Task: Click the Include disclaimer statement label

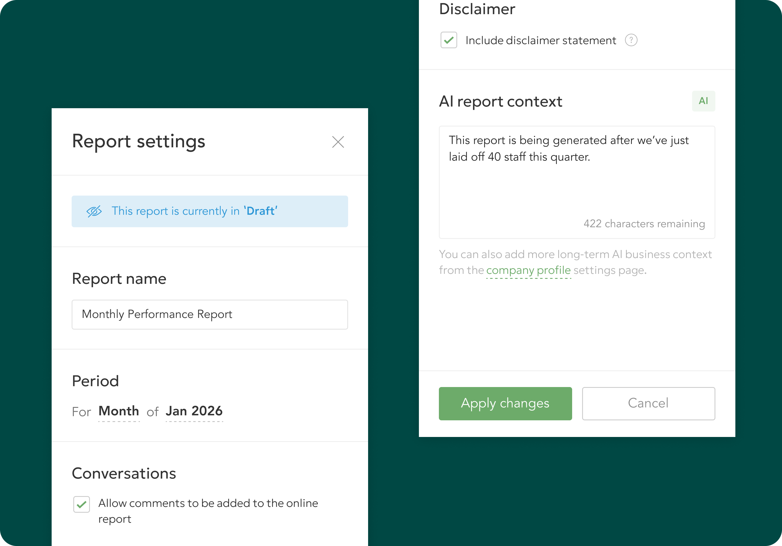Action: (540, 41)
